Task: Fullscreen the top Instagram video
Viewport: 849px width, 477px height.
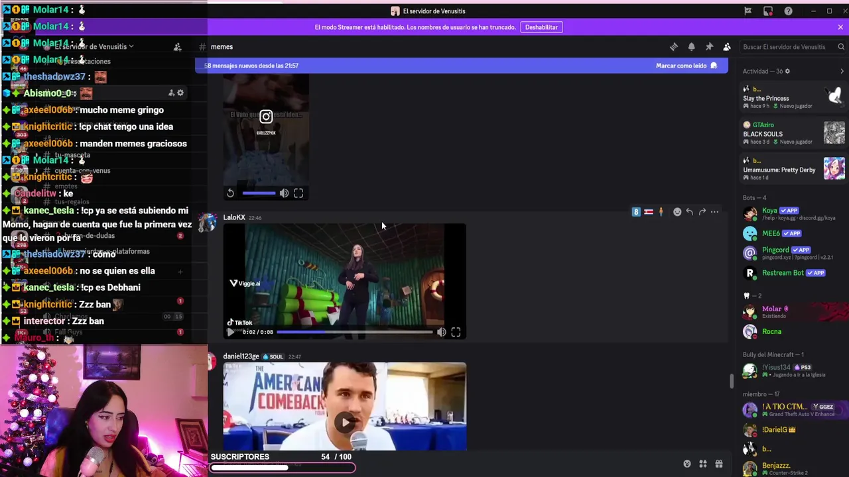Action: coord(298,193)
